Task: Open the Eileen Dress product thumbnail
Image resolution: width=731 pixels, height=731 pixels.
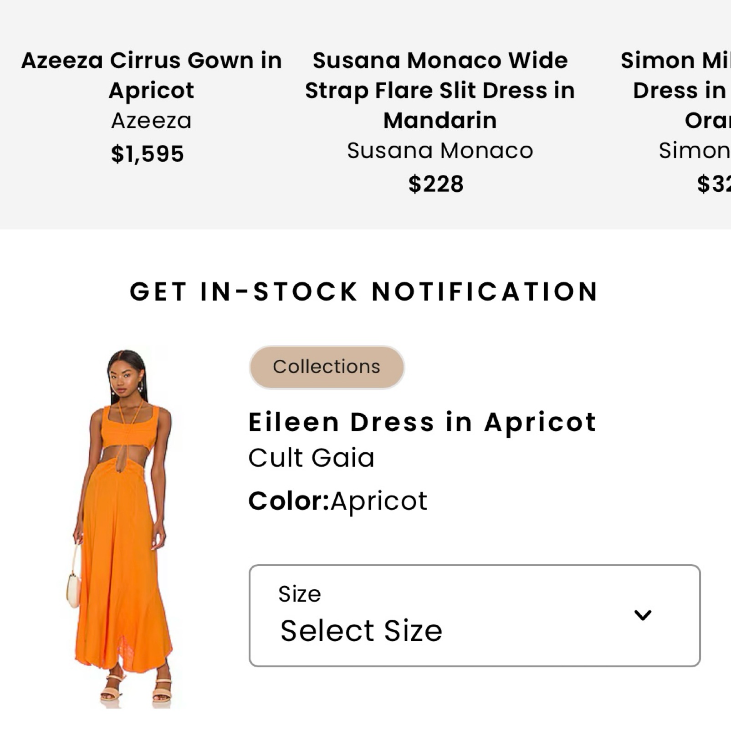Action: [123, 528]
